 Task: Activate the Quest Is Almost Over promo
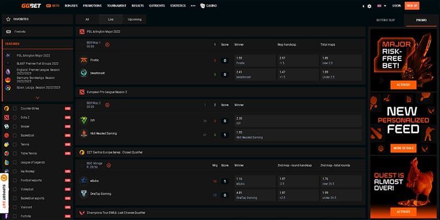click(403, 212)
